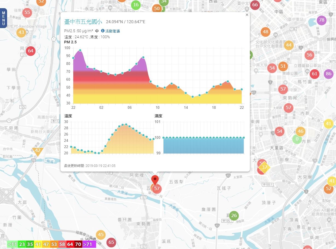Open the 臺中市五光國小 station title link
Image resolution: width=336 pixels, height=249 pixels.
(83, 22)
